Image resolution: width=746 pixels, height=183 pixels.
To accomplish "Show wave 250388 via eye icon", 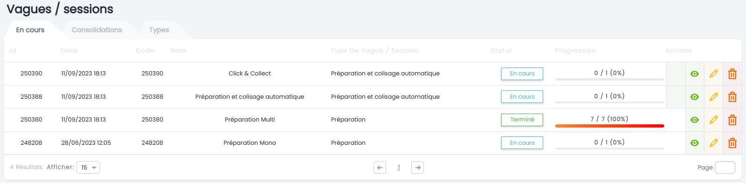I will click(695, 97).
